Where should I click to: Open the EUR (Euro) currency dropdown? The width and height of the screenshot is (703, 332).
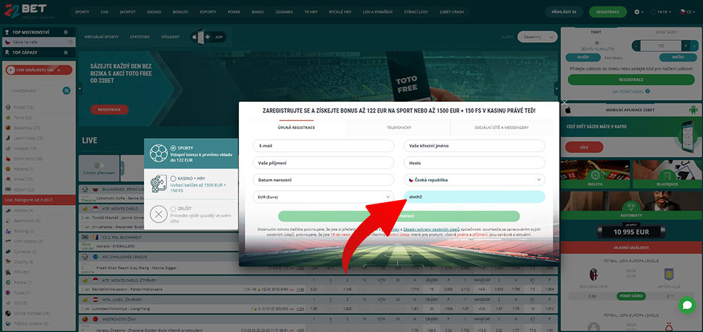[x=323, y=197]
